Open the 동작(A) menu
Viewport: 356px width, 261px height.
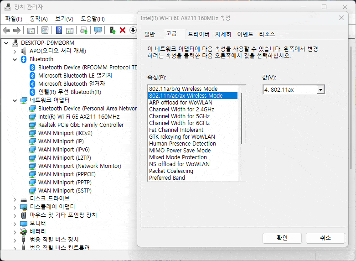pos(38,19)
